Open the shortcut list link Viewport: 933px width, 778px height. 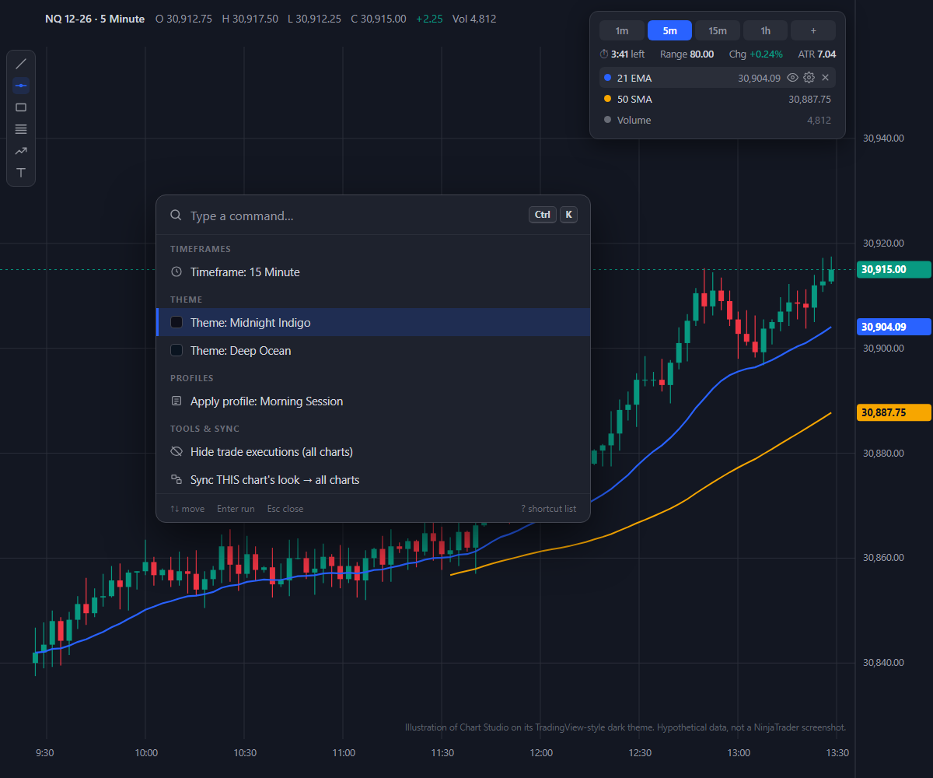click(549, 509)
